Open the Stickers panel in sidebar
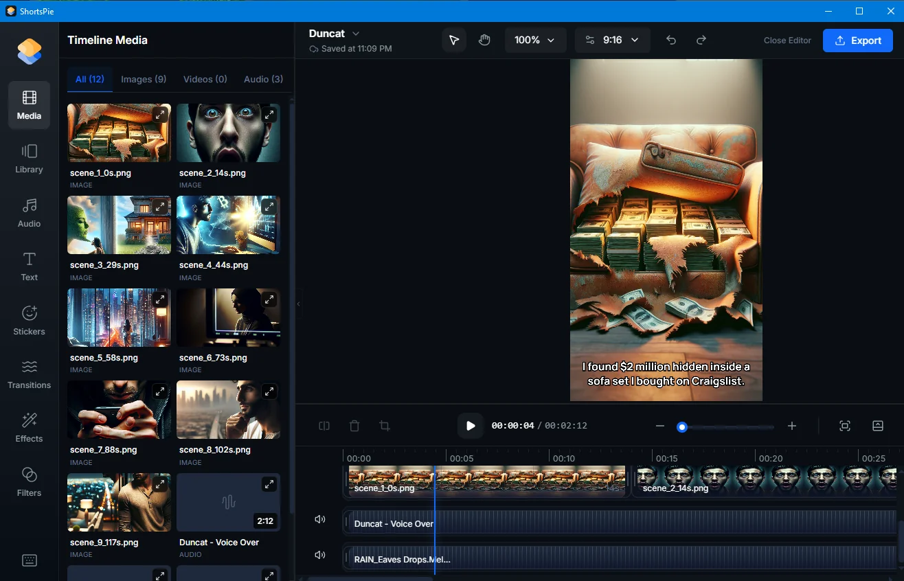 29,321
